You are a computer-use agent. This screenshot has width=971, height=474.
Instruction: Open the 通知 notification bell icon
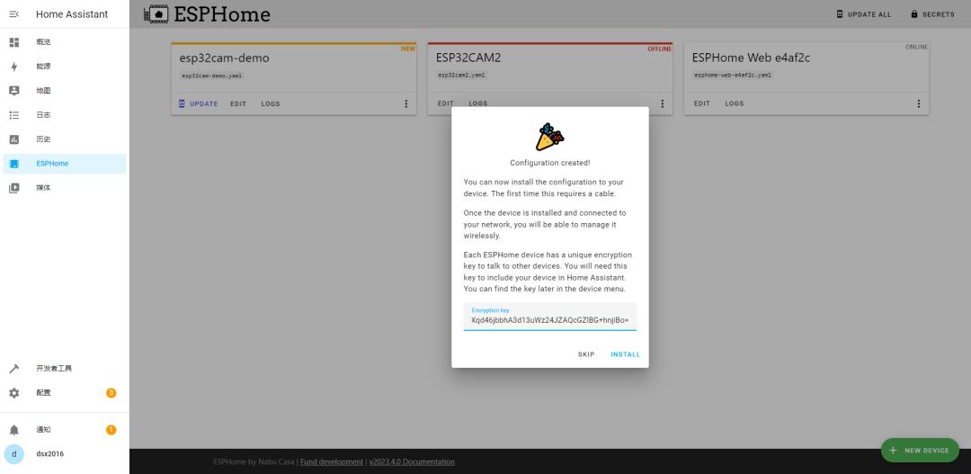13,430
